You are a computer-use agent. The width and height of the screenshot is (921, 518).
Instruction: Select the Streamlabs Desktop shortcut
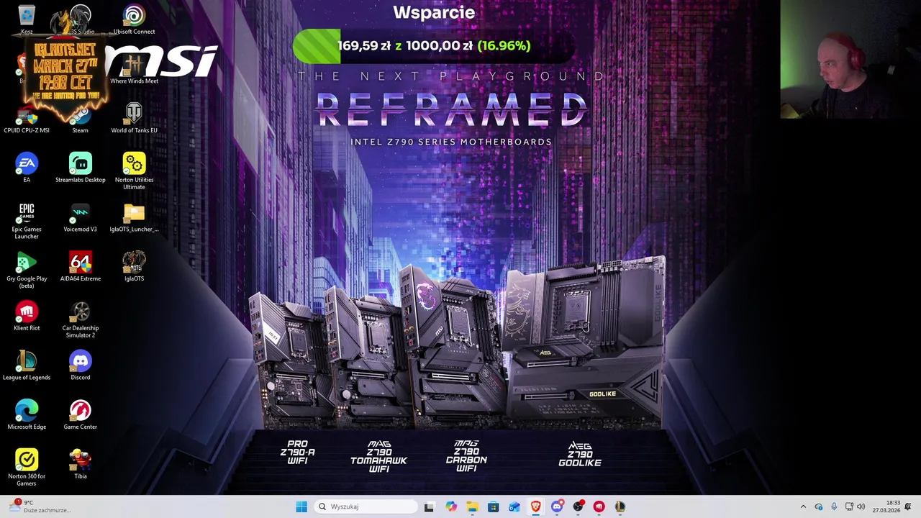pos(80,168)
